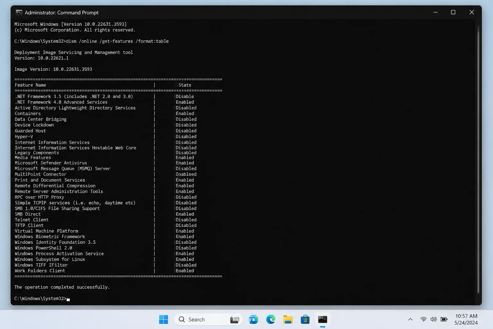Select 'SMB 1.0/CIFS File Sharing Support' text
The width and height of the screenshot is (493, 329).
57,209
